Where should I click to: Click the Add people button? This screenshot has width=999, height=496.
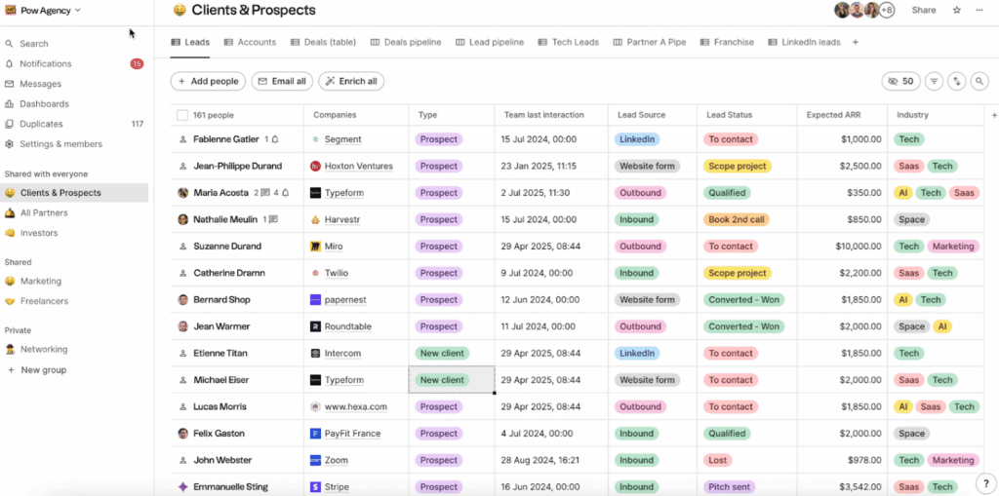point(209,81)
